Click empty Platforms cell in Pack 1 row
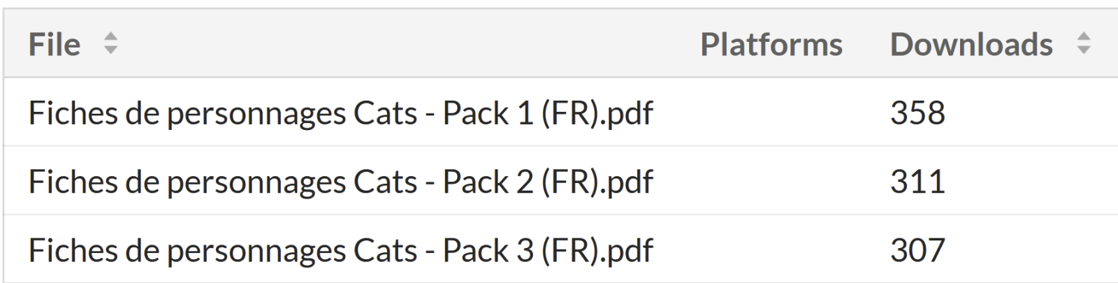Image resolution: width=1118 pixels, height=283 pixels. coord(771,113)
